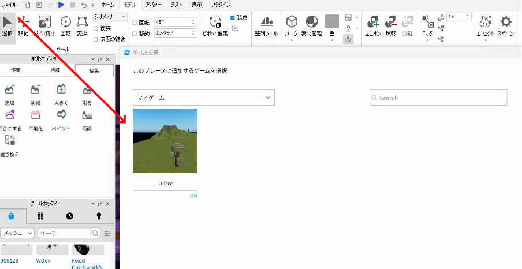Pick the terrain Flatten (平坦化) tool
The height and width of the screenshot is (269, 522).
35,117
